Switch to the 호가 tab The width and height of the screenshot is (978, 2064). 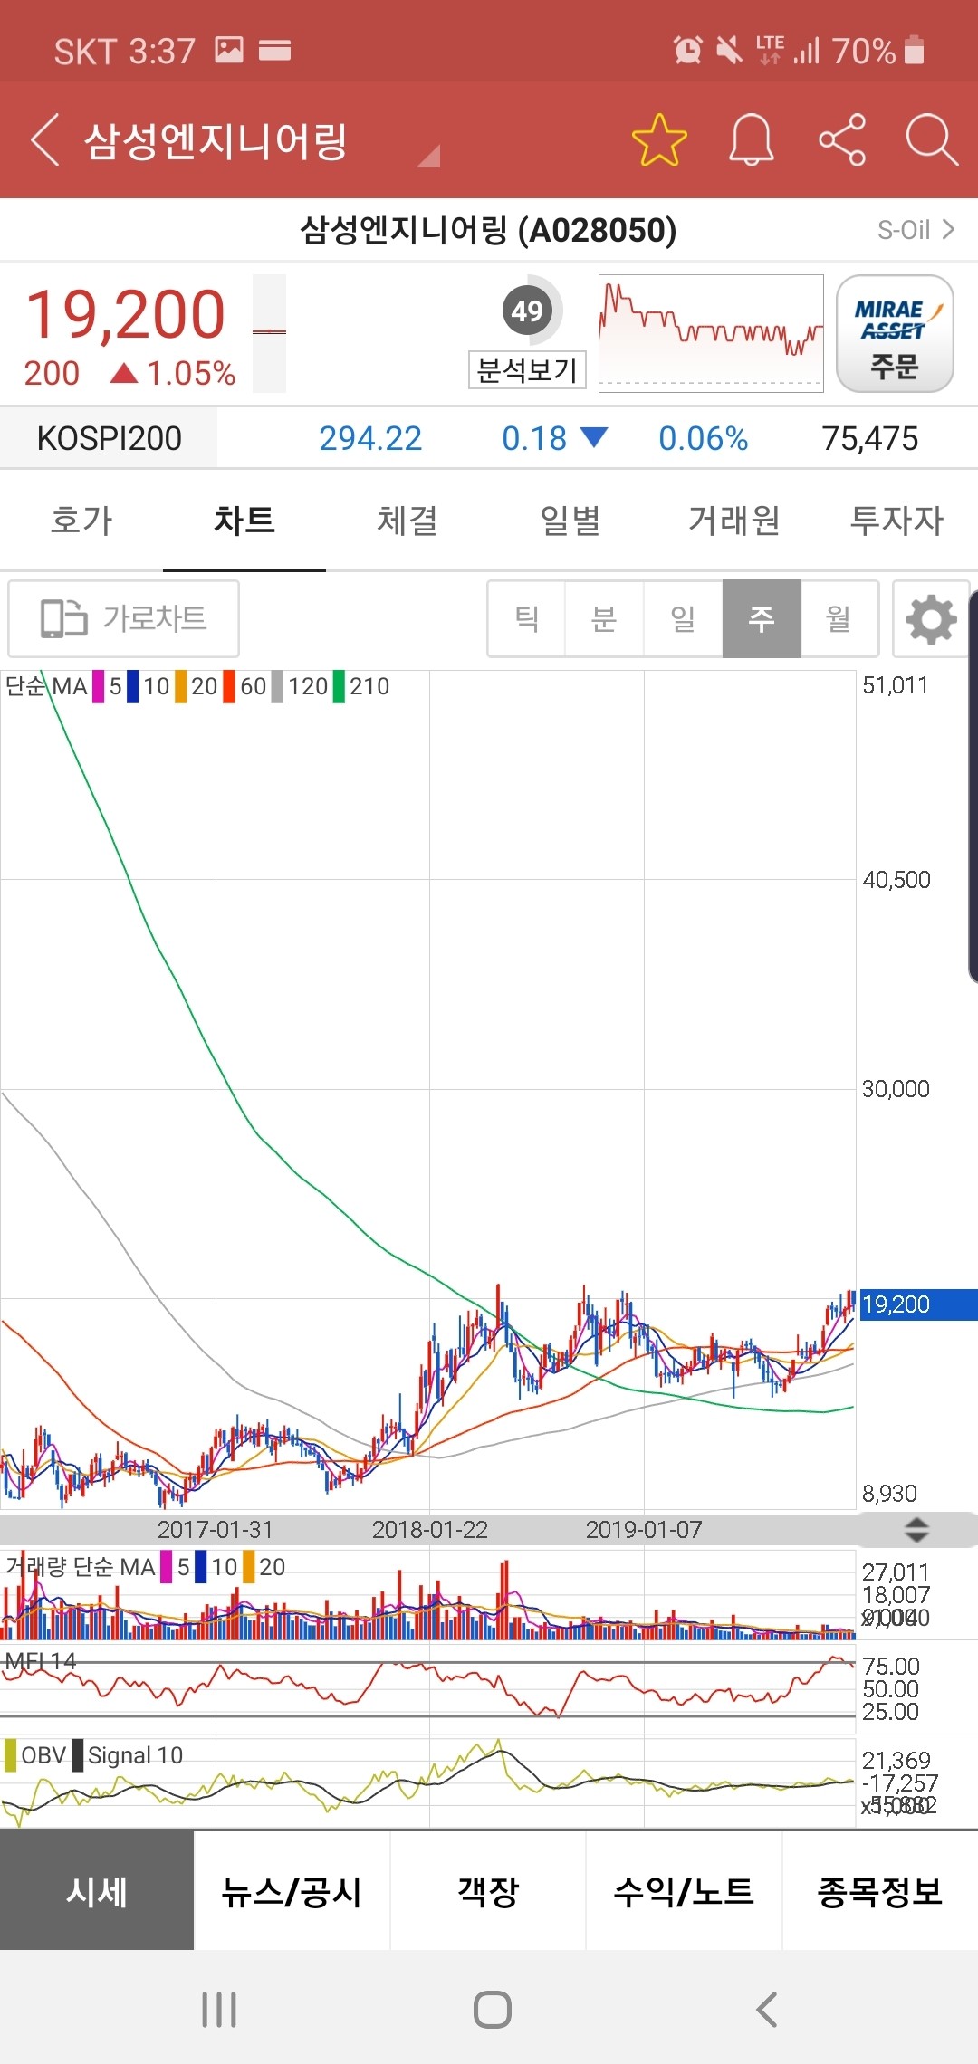point(81,521)
